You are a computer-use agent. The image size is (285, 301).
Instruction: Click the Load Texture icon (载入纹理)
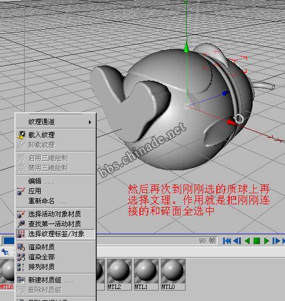pos(21,135)
